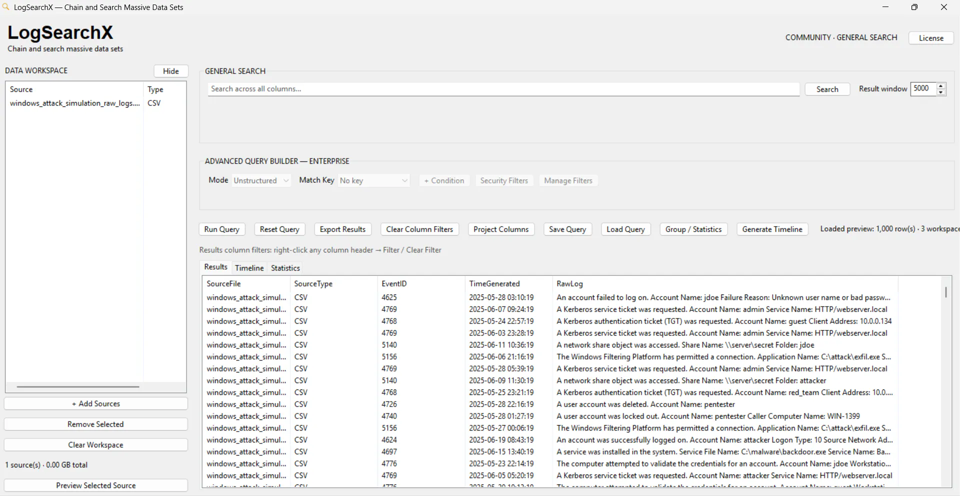Image resolution: width=960 pixels, height=496 pixels.
Task: Click the 'user account was locked out' log
Action: pos(708,416)
